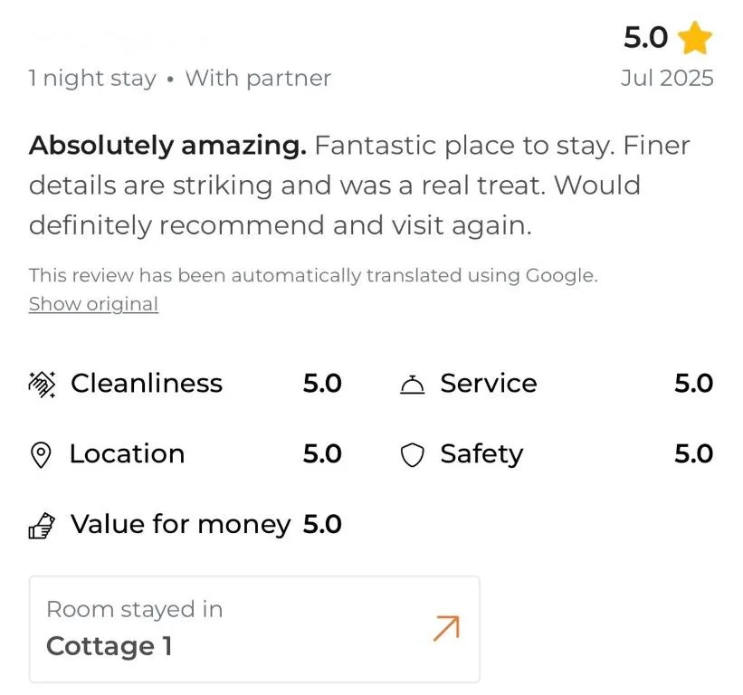
Task: Click the With partner trip type text
Action: [258, 79]
